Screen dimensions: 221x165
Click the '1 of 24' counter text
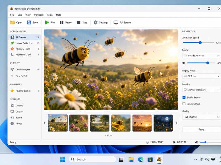pyautogui.click(x=108, y=136)
